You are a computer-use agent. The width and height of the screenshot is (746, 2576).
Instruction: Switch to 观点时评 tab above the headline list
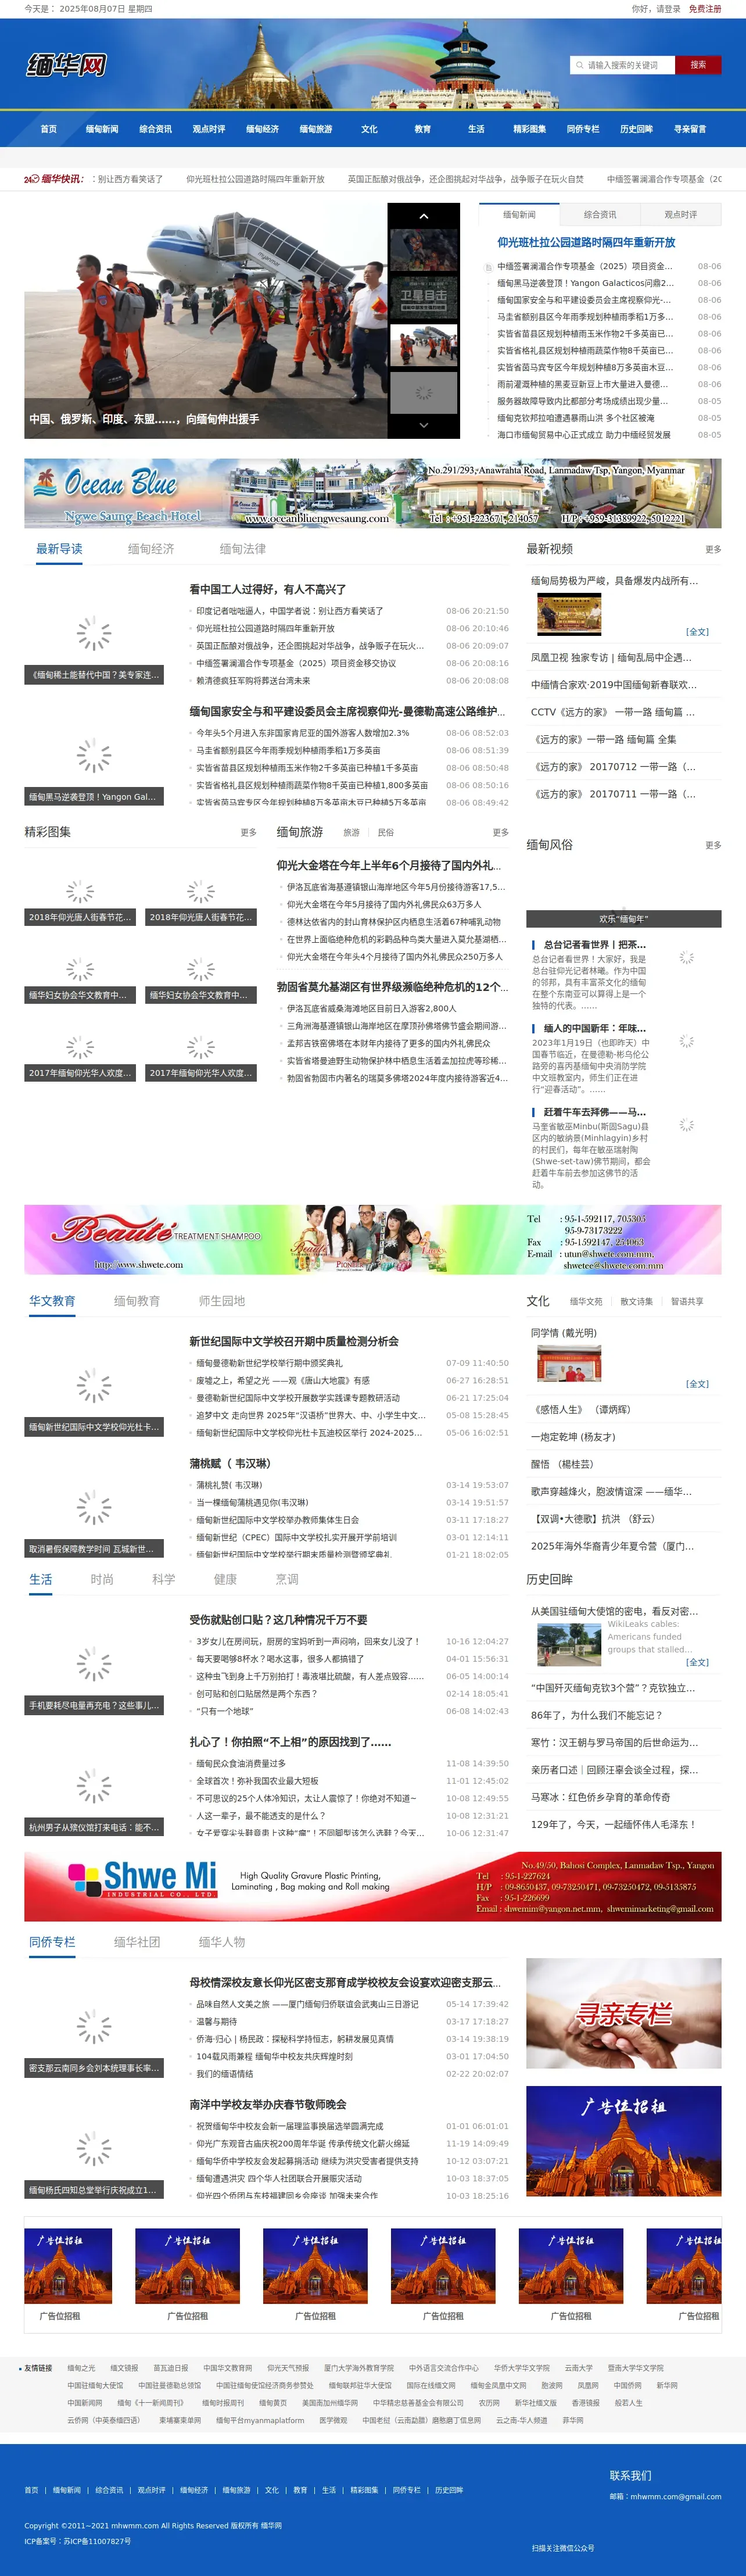click(681, 215)
